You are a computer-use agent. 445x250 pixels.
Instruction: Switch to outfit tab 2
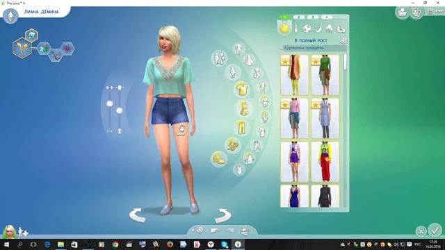[x=298, y=17]
